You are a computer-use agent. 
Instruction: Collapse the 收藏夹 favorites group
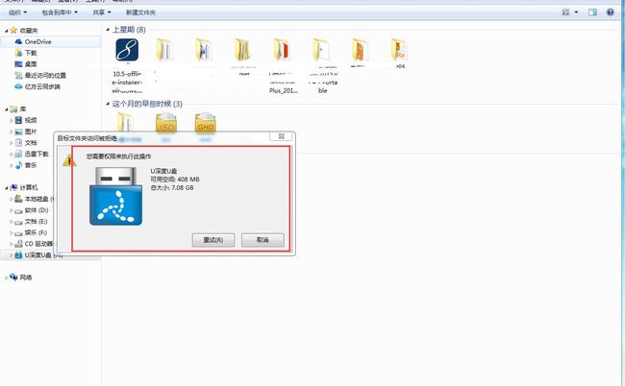(7, 31)
